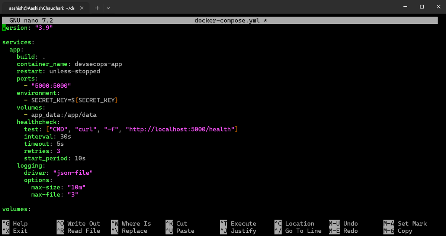Click the timeout: 5s line
Viewport: 446px width, 236px height.
[44, 144]
